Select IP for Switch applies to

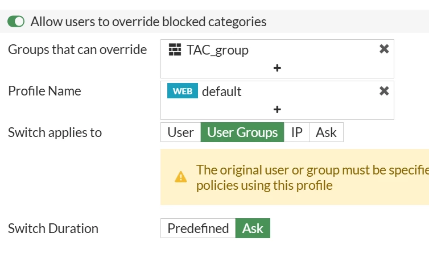(x=296, y=132)
